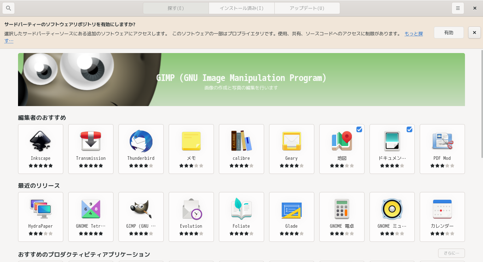This screenshot has height=262, width=483.
Task: Open the 地図 maps app icon
Action: (x=342, y=141)
